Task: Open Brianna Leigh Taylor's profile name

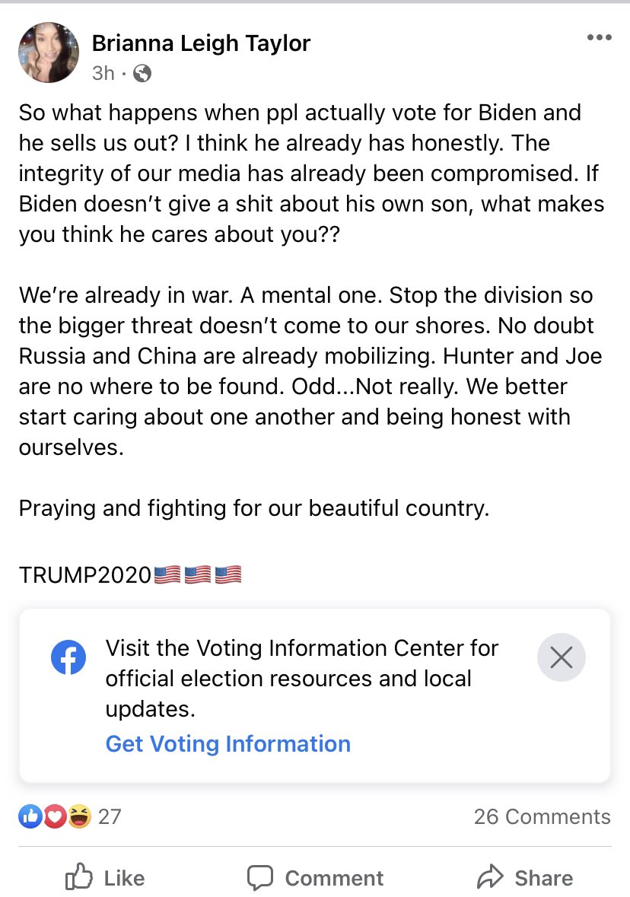Action: 201,43
